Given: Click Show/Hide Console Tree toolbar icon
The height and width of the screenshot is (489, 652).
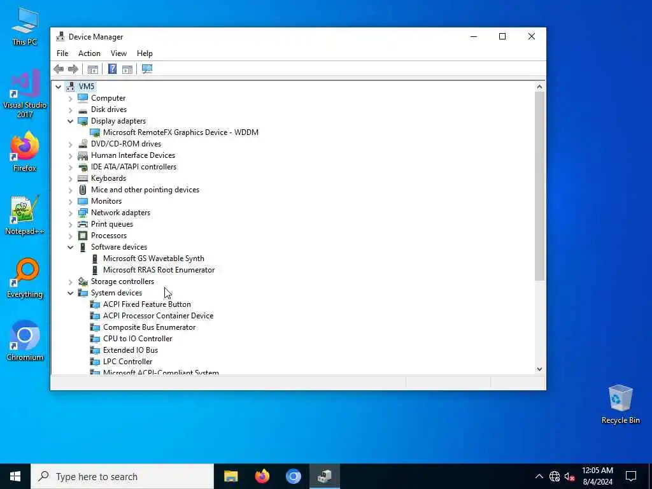Looking at the screenshot, I should pos(93,69).
